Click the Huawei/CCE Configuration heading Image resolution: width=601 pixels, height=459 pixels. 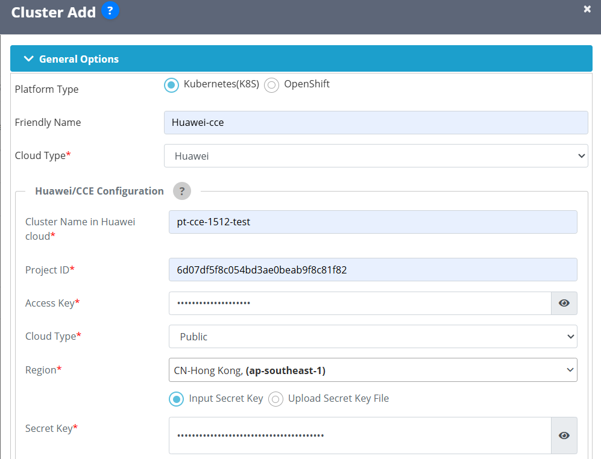pos(99,191)
